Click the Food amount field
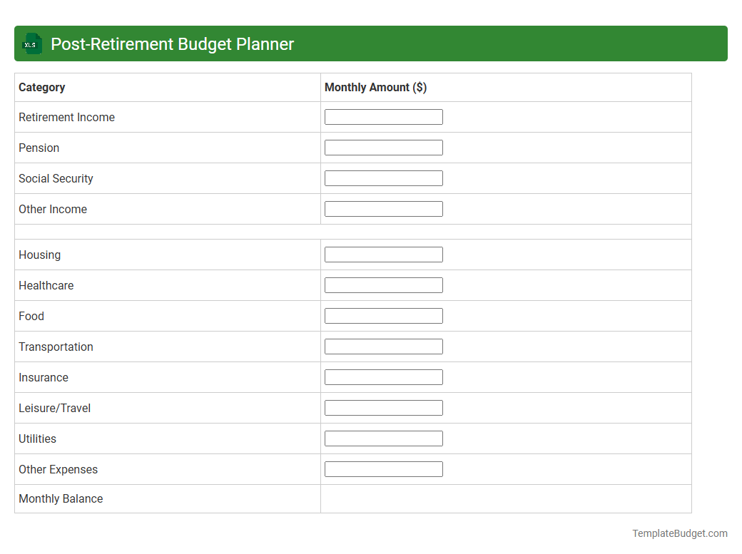Screen dimensions: 742x554 (x=383, y=315)
